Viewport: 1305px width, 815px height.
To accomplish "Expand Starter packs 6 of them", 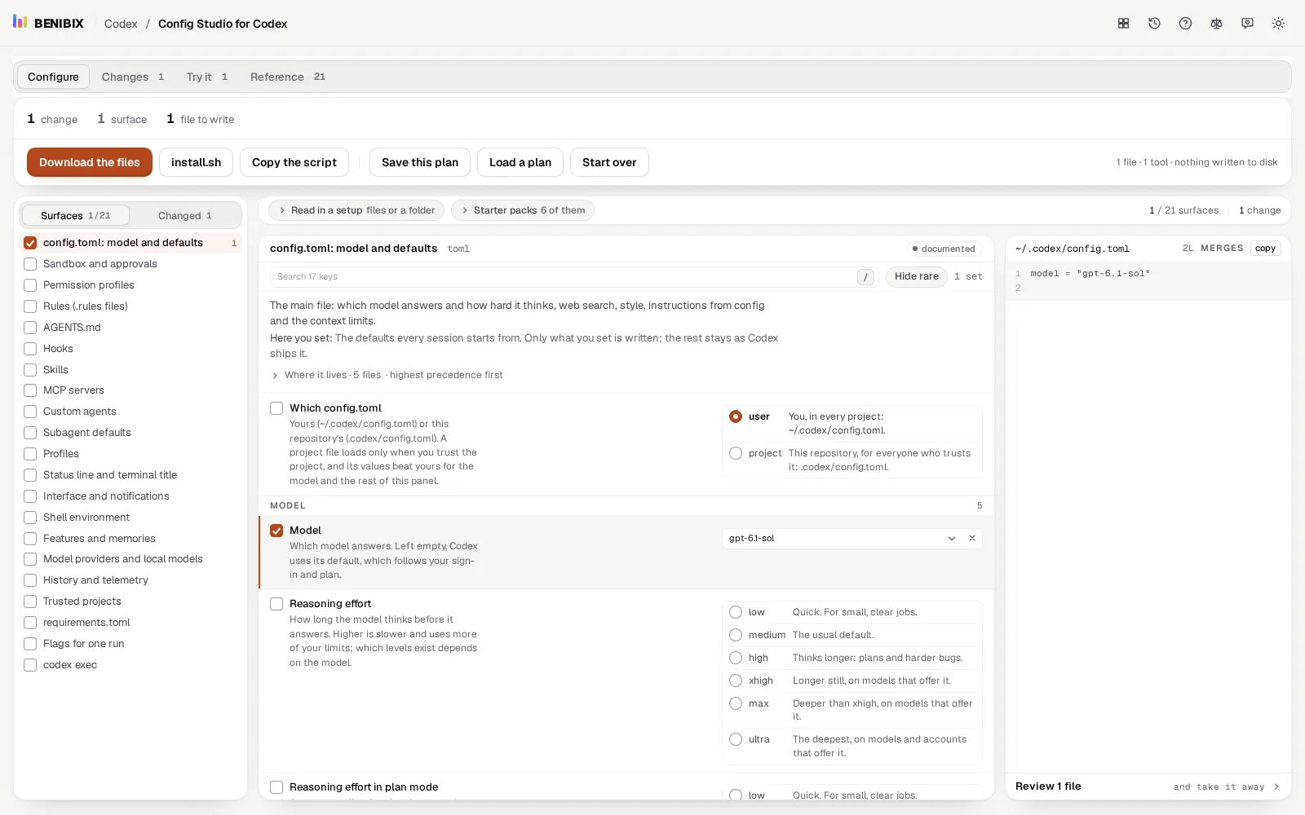I will pyautogui.click(x=523, y=210).
